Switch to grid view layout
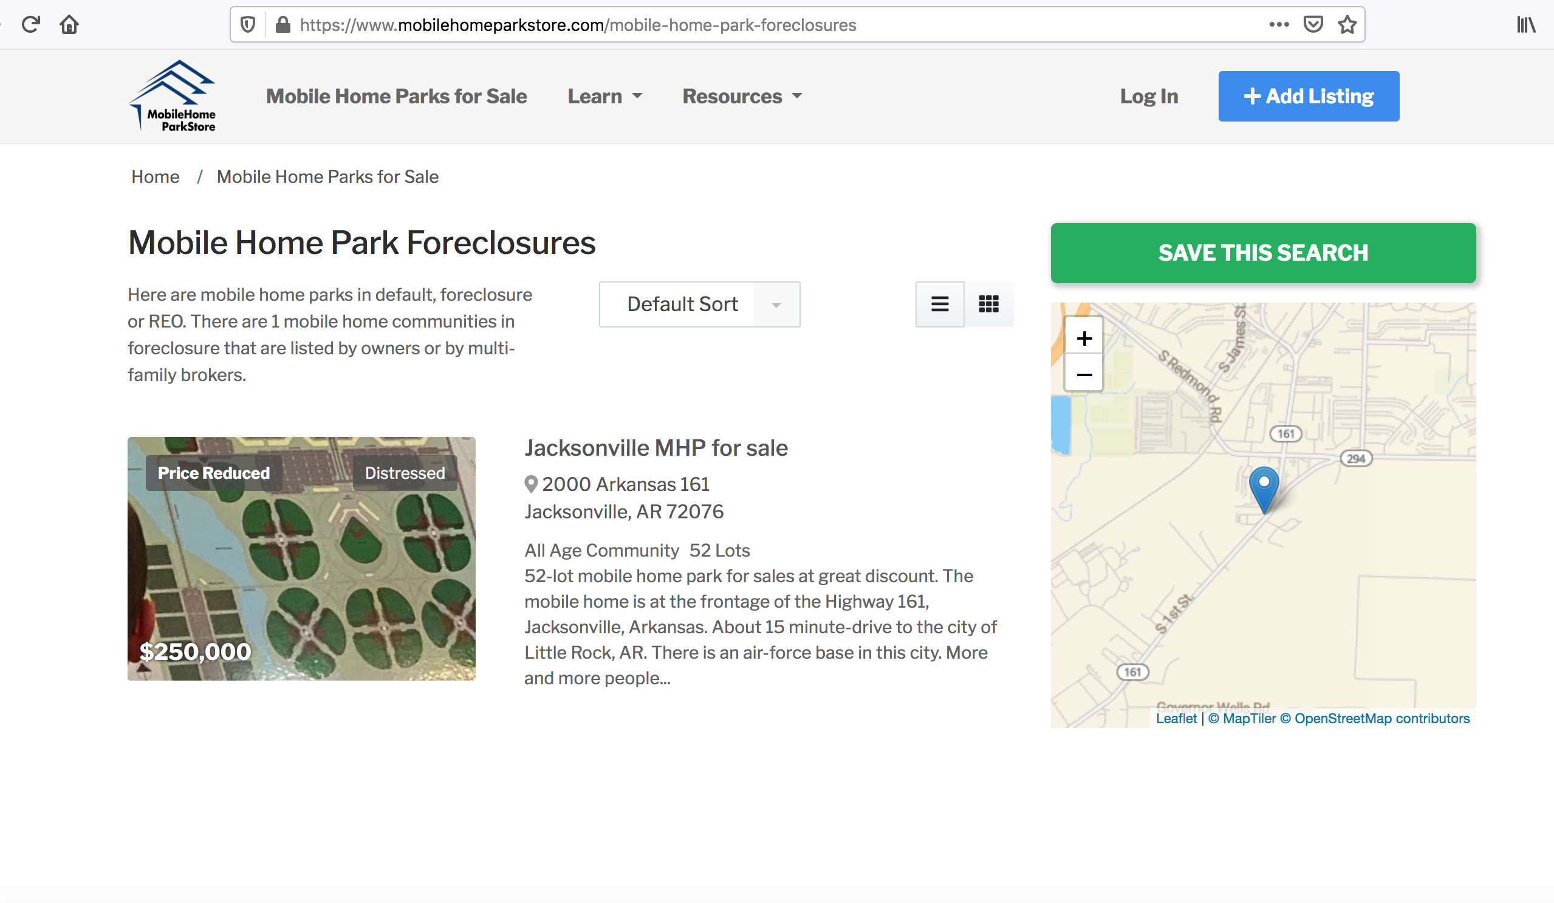This screenshot has height=903, width=1554. click(x=988, y=304)
